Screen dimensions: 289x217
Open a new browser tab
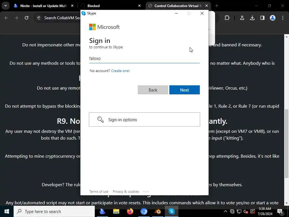point(216,6)
